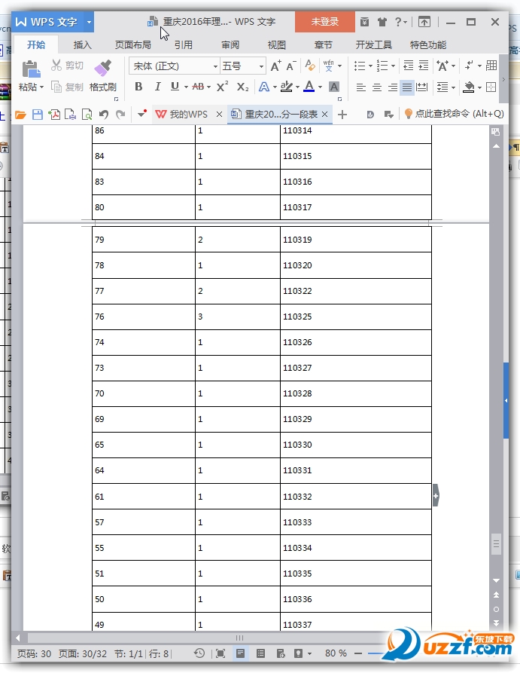Image resolution: width=520 pixels, height=673 pixels.
Task: Decrease font size with A- icon
Action: [x=291, y=66]
